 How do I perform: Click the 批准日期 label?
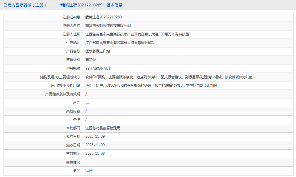pos(73,137)
